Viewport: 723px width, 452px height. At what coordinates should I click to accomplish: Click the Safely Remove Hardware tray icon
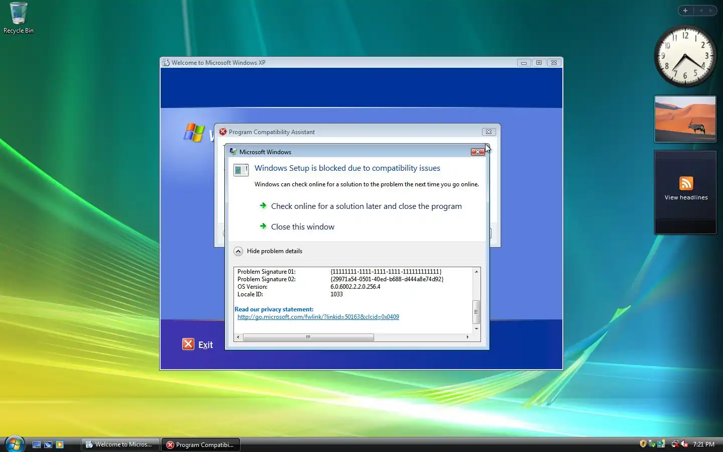652,444
